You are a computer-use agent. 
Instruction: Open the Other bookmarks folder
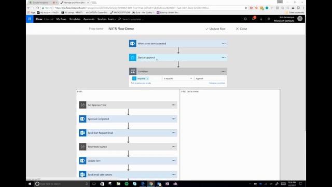point(295,12)
